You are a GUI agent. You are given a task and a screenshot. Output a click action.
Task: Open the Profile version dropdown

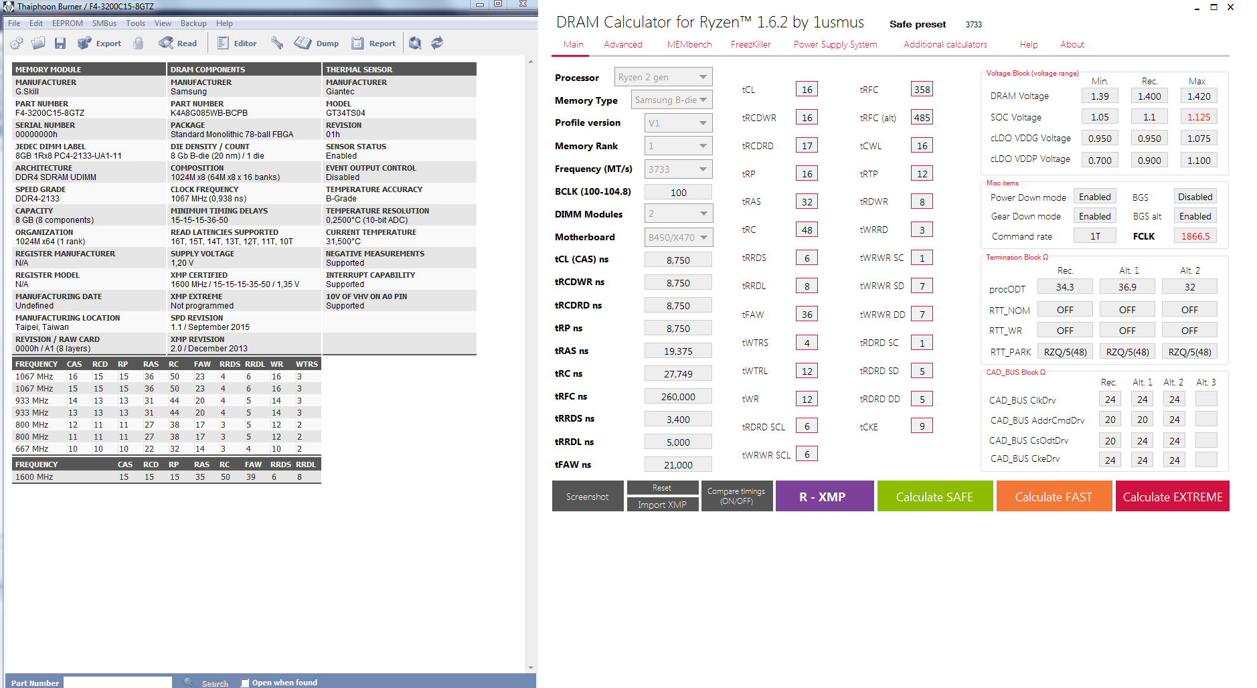click(x=678, y=123)
